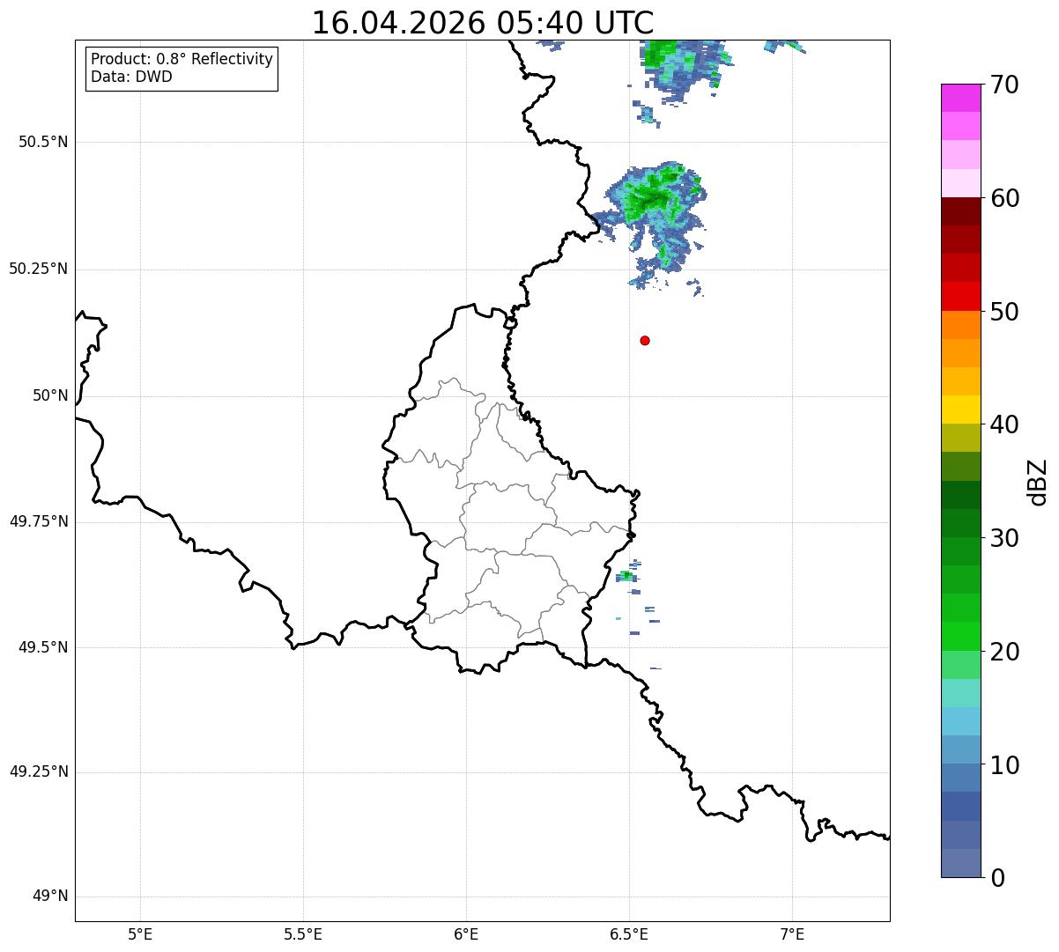Viewport: 1059px width, 952px height.
Task: Click the red station marker dot
Action: click(x=645, y=340)
